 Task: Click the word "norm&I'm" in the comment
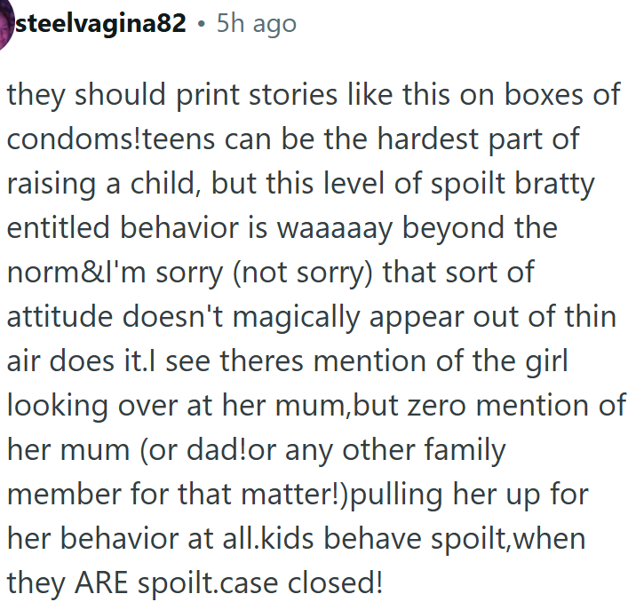click(76, 272)
